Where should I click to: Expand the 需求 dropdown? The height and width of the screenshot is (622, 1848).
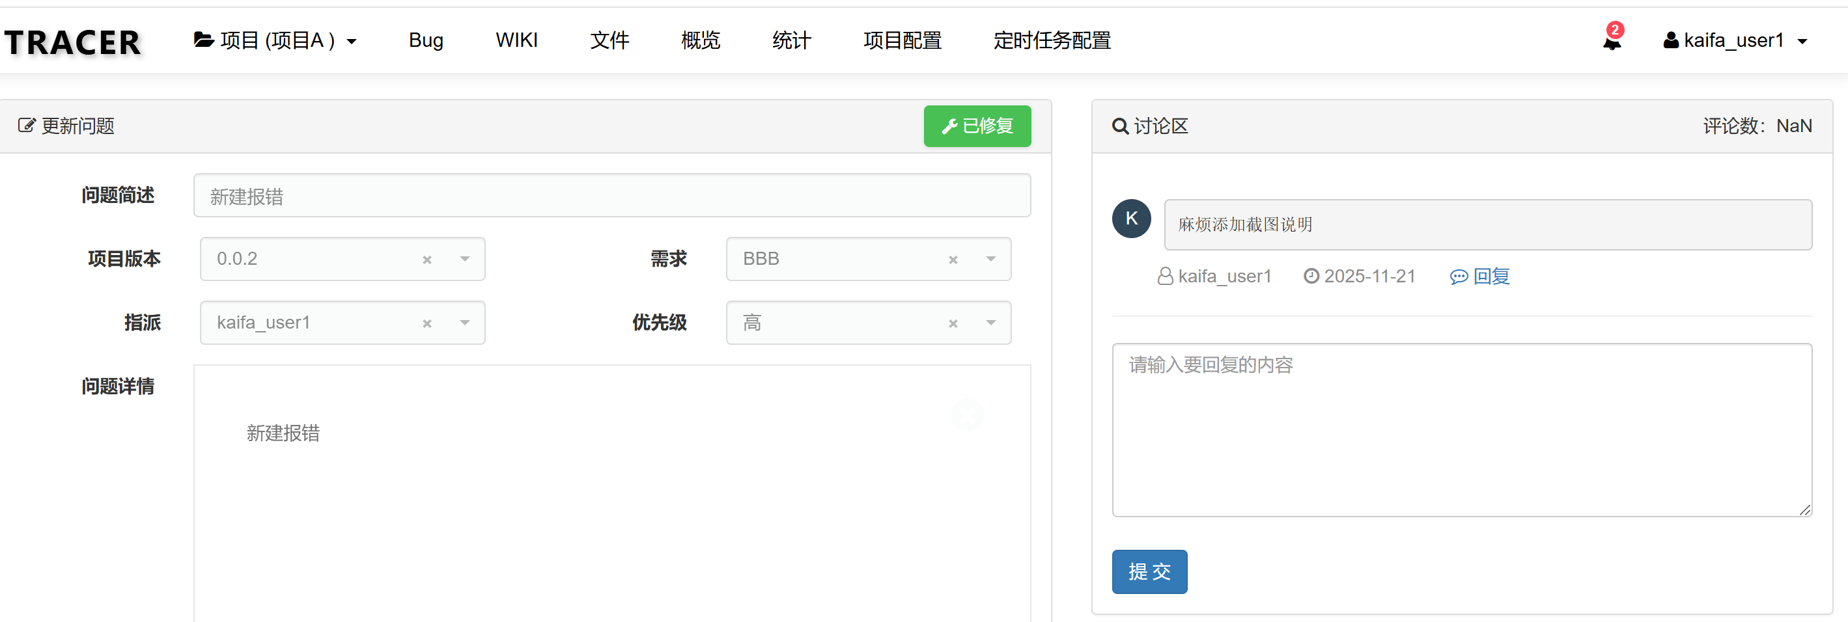[990, 260]
